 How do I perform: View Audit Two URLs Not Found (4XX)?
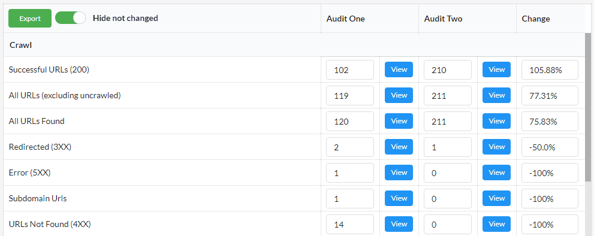pyautogui.click(x=497, y=224)
